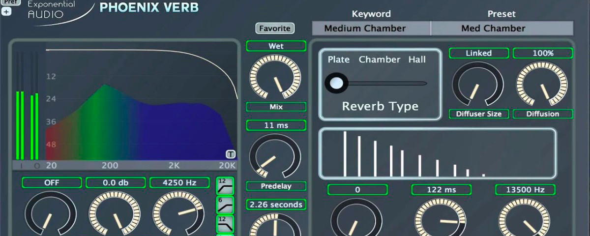Click the 13500 Hz value field
The image size is (590, 236).
coord(525,189)
